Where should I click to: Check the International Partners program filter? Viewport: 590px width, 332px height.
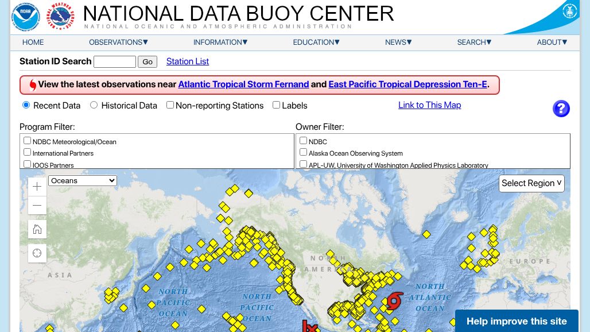click(27, 152)
